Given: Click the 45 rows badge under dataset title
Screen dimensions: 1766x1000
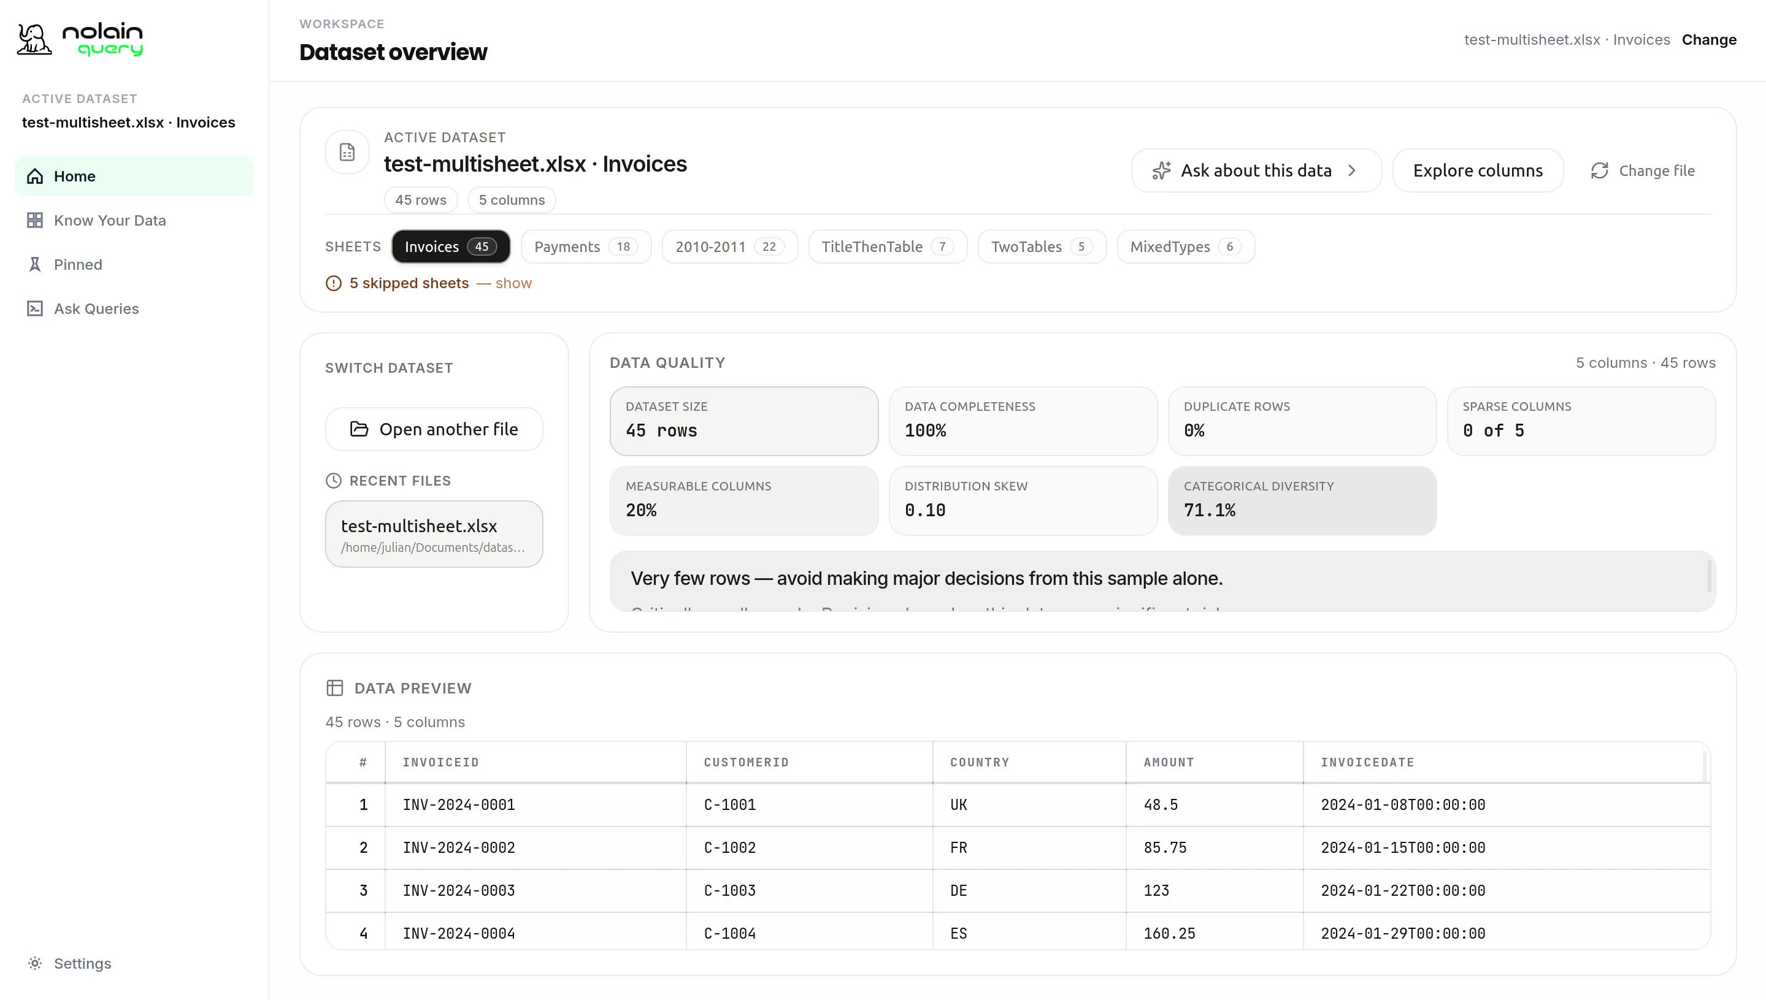Looking at the screenshot, I should 421,200.
